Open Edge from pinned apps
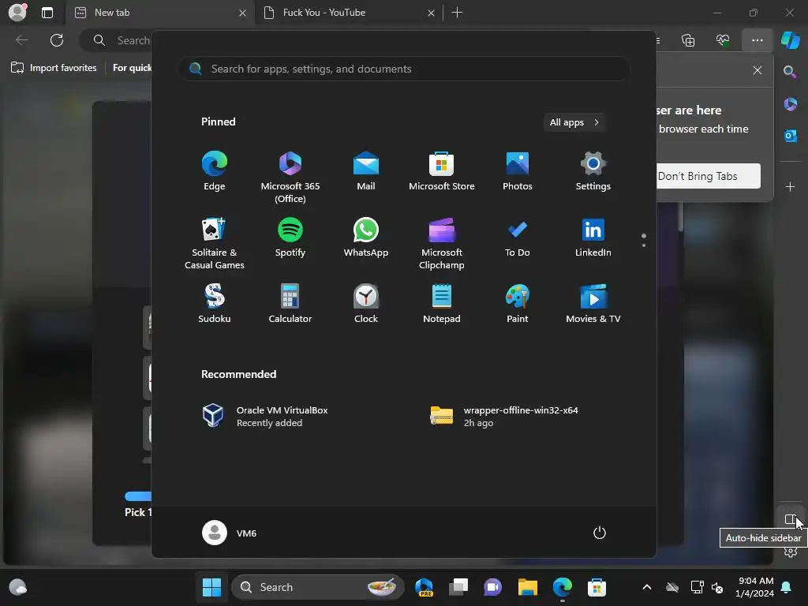The image size is (808, 606). tap(215, 171)
